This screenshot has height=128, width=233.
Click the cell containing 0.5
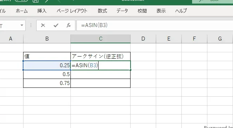click(47, 74)
